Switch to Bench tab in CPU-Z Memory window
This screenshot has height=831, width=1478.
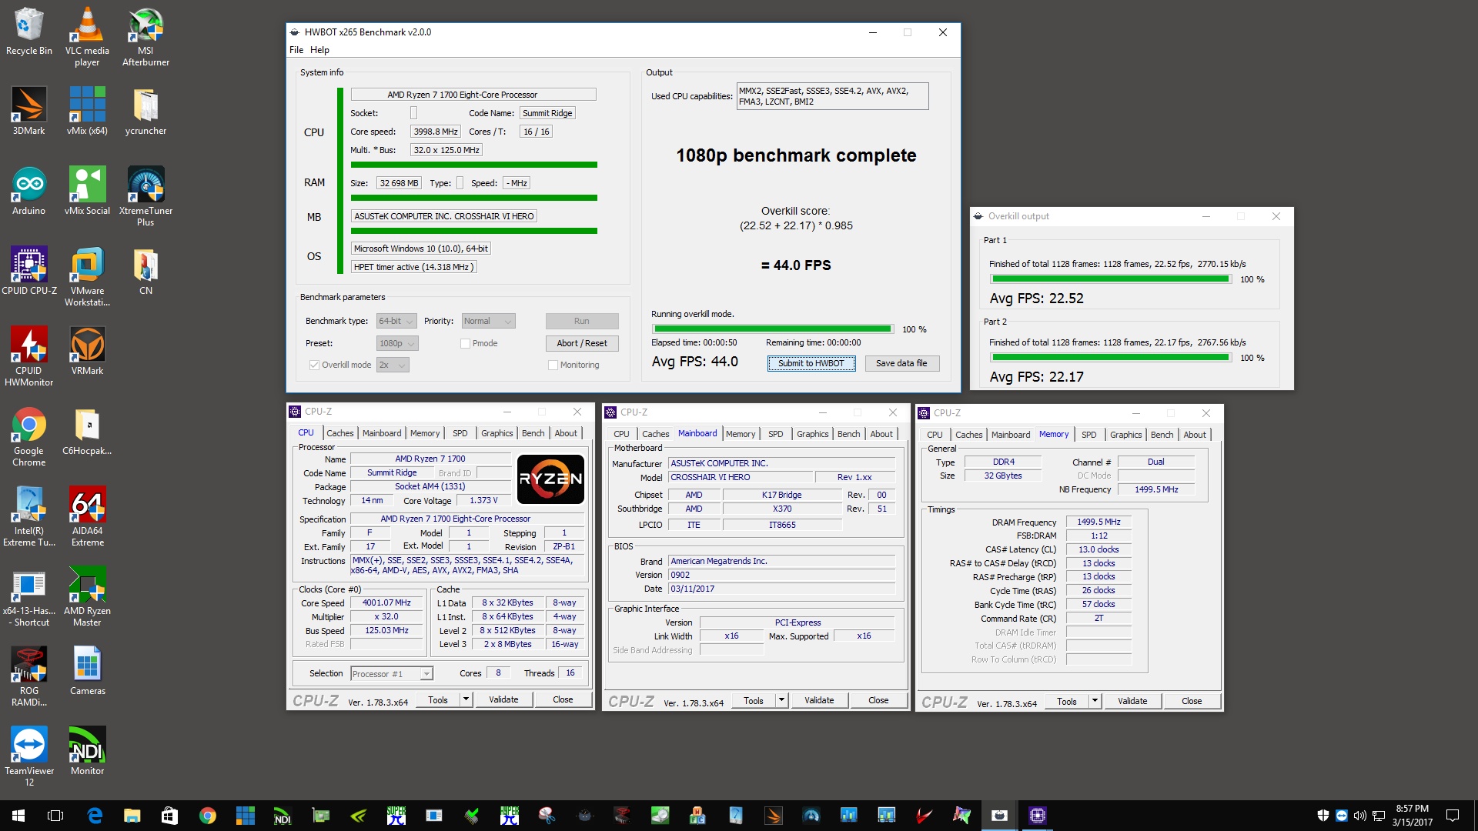(1162, 435)
